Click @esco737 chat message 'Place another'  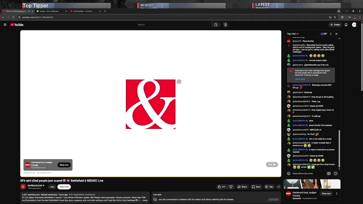(x=308, y=41)
